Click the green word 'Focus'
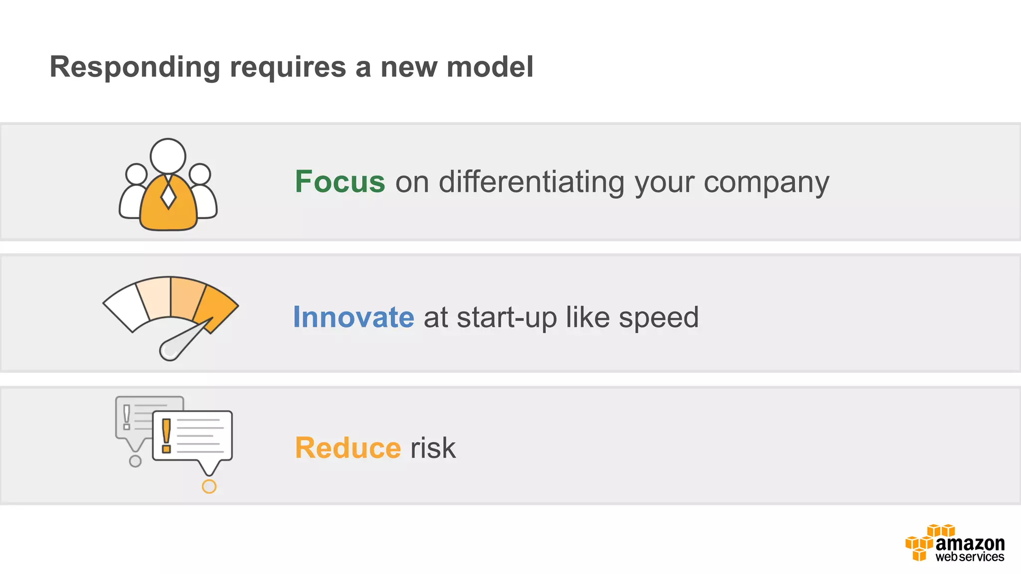This screenshot has height=574, width=1021. [x=340, y=181]
